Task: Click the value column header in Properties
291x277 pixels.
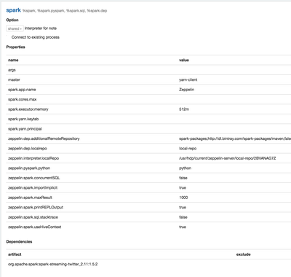Action: 184,60
